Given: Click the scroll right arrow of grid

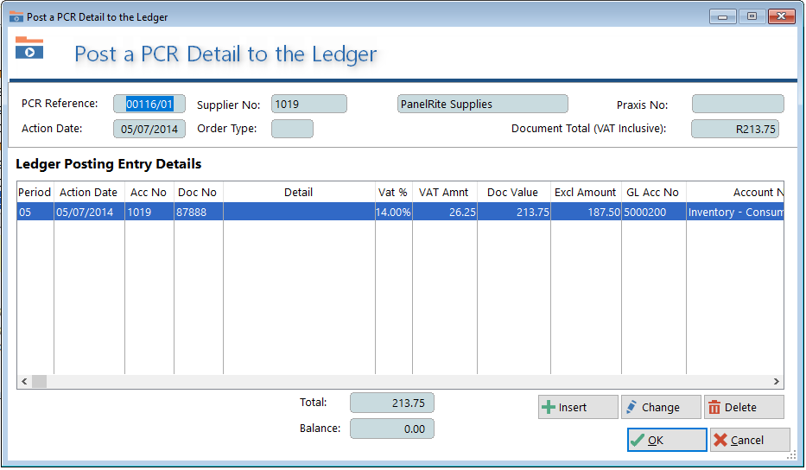Looking at the screenshot, I should click(x=776, y=382).
